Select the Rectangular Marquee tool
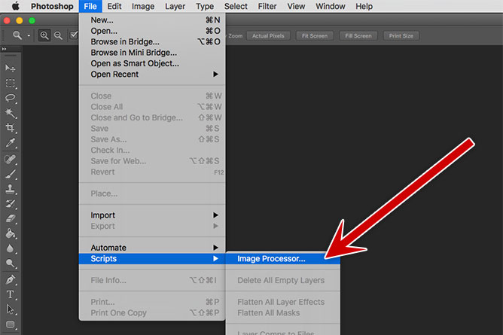The height and width of the screenshot is (335, 503). pos(11,83)
